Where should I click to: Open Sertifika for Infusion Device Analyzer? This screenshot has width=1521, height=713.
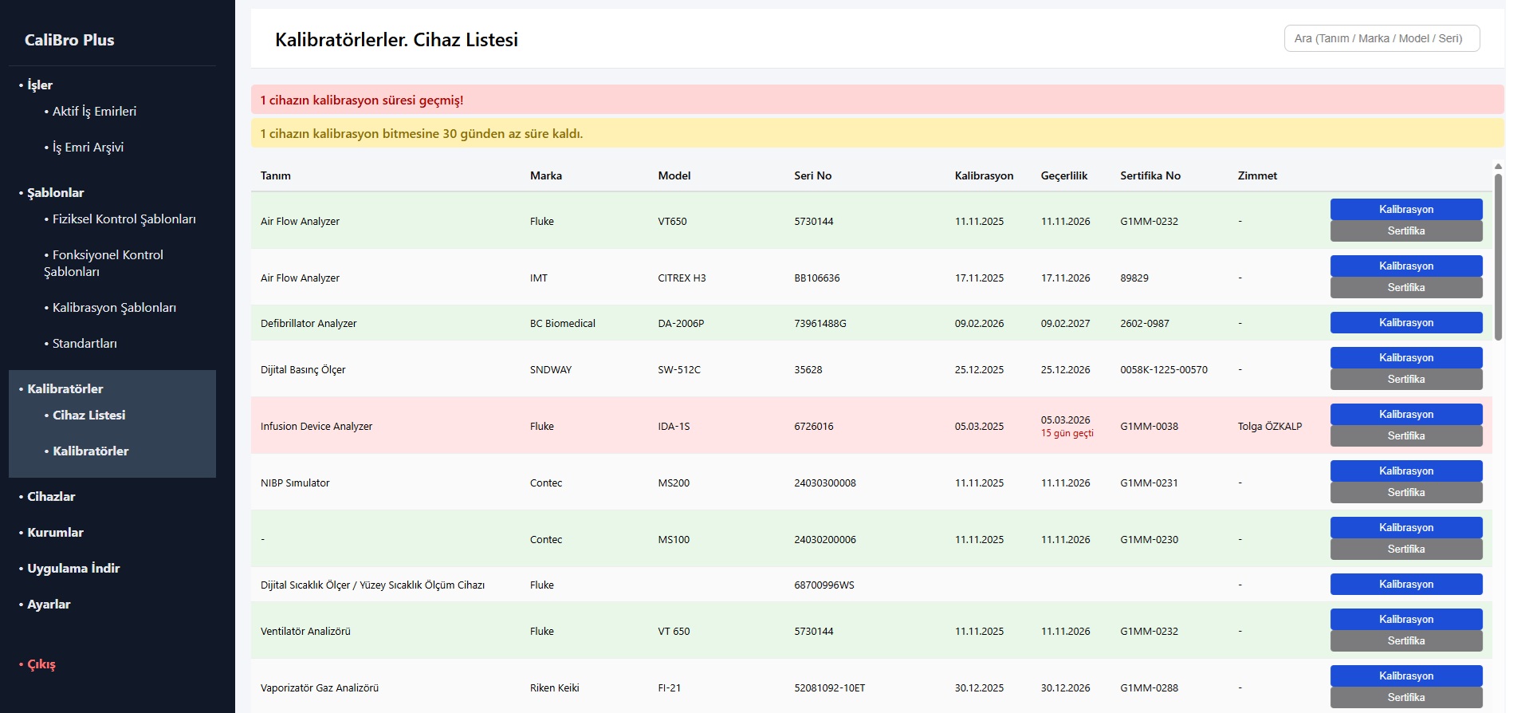coord(1405,436)
